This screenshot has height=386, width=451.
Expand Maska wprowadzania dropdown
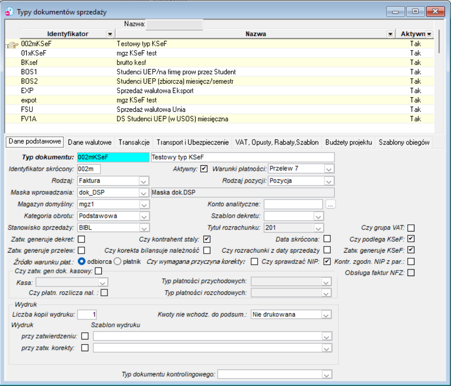click(144, 193)
